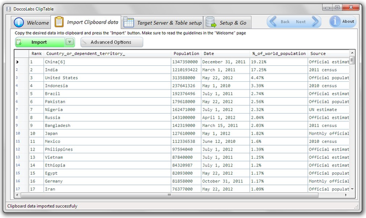The image size is (366, 218).
Task: Open the Welcome tab
Action: click(x=31, y=23)
